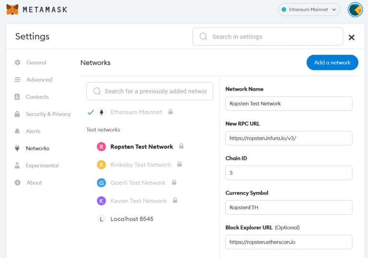Screen dimensions: 368x258
Task: Open Alerts settings
Action: [x=33, y=131]
